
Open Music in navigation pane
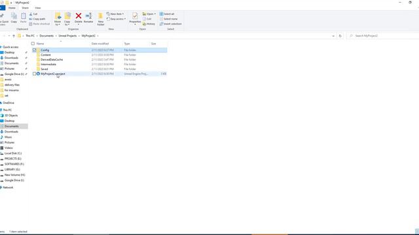point(8,137)
